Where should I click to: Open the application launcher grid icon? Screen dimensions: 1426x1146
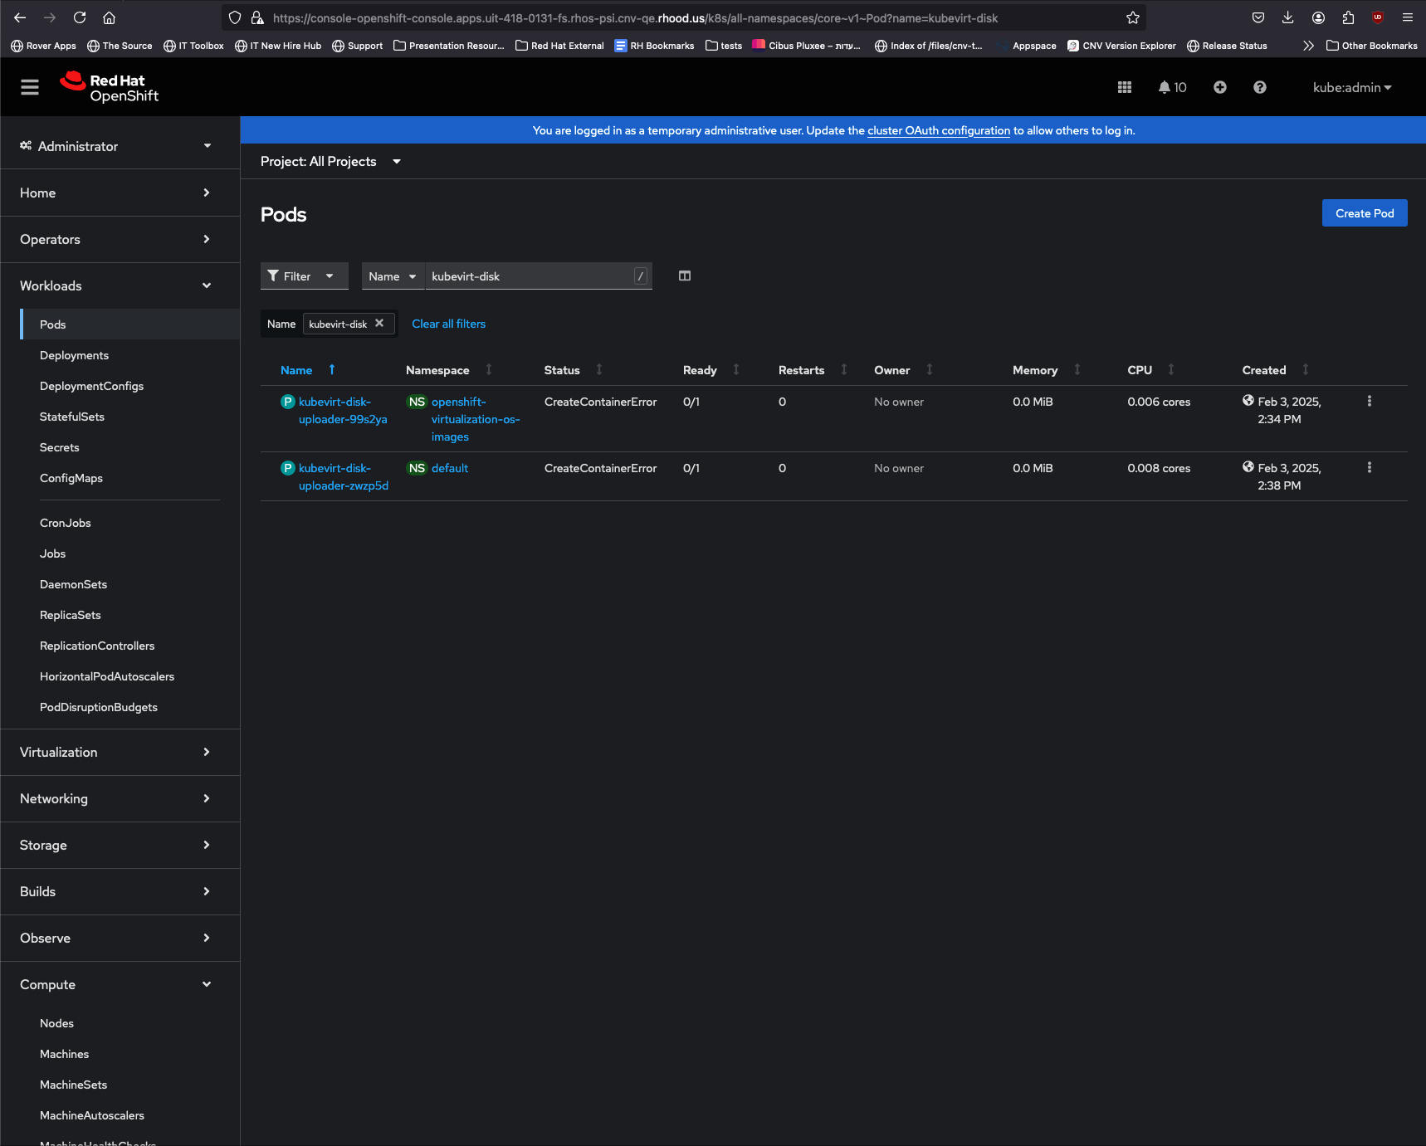click(1125, 87)
